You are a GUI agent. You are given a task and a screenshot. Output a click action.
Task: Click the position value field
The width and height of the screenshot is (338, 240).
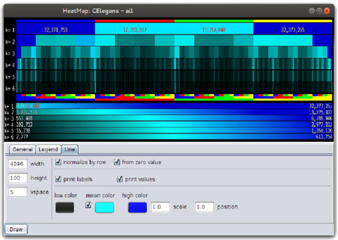pyautogui.click(x=204, y=207)
